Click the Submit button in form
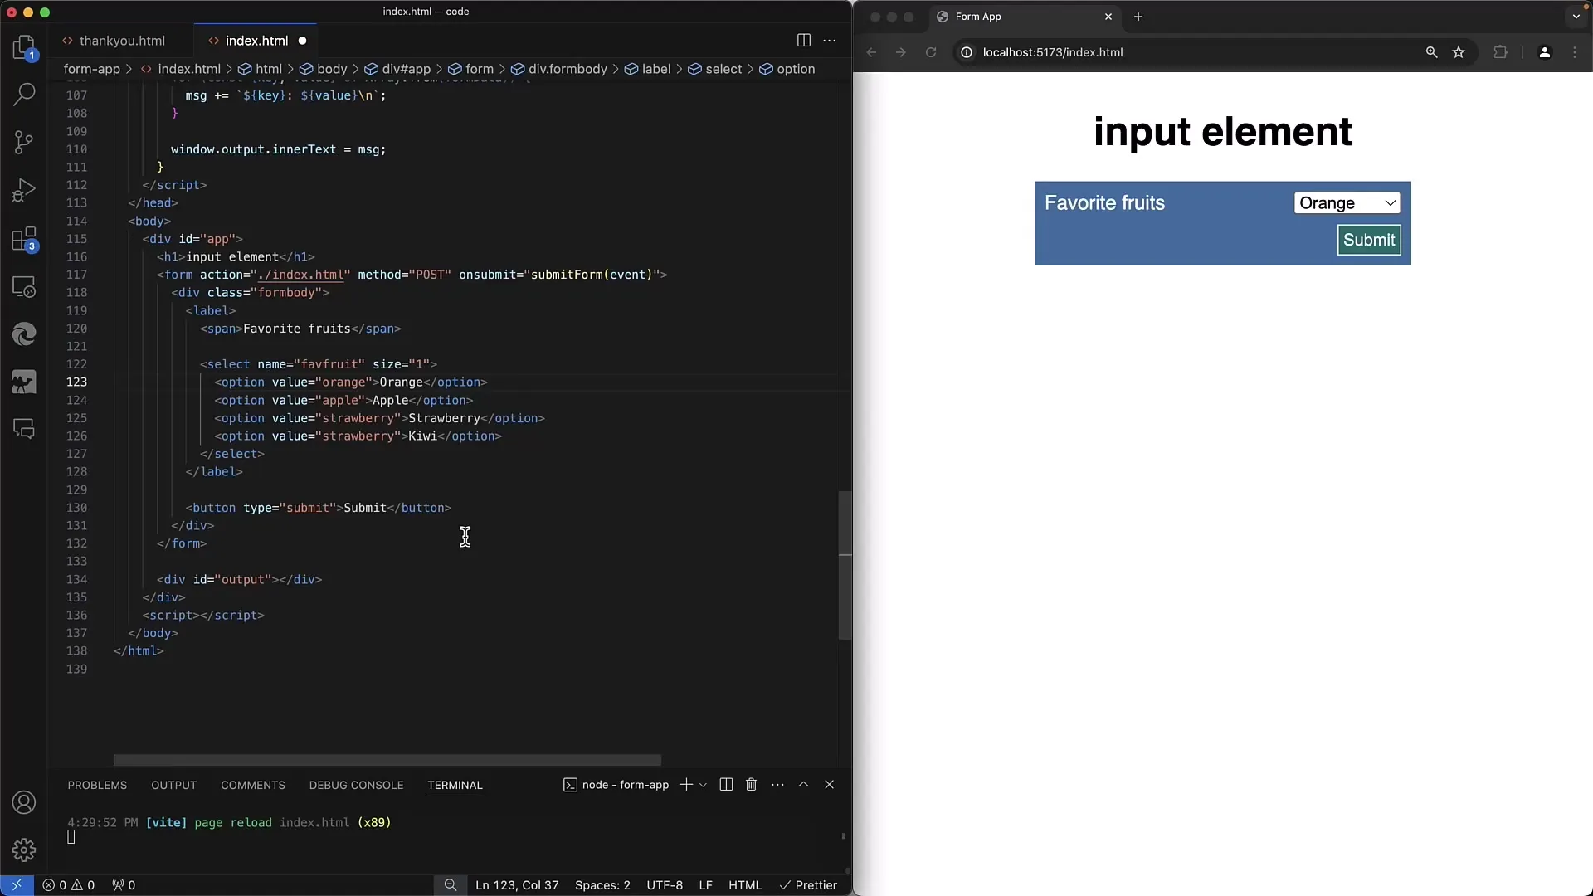Screen dimensions: 1593x896 tap(1370, 240)
